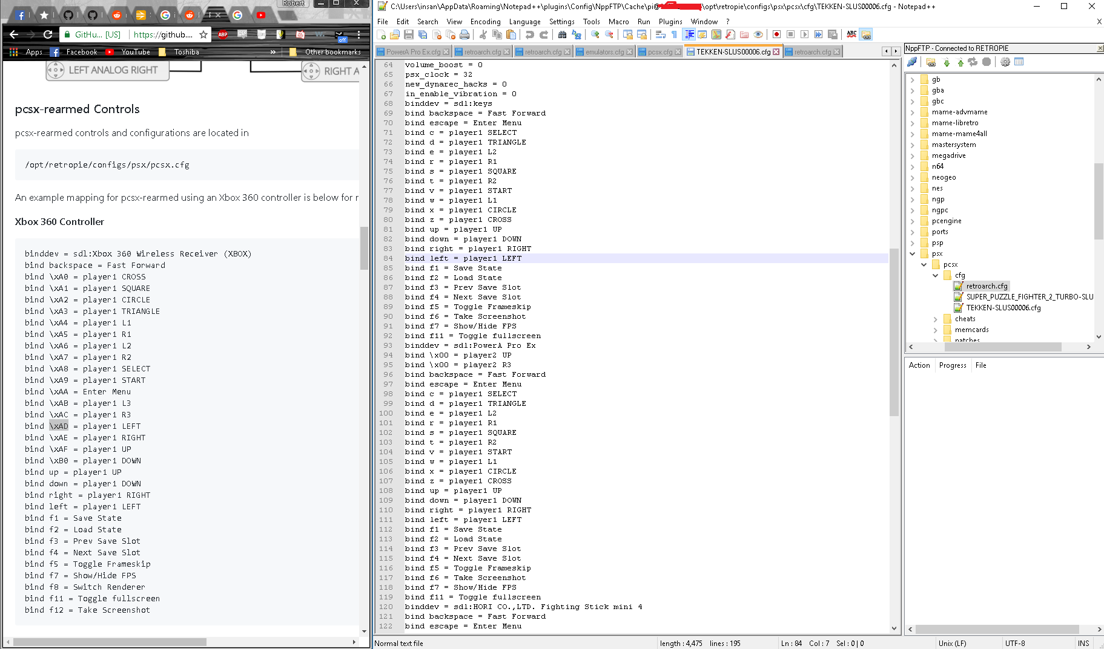Zoom out using the magnifier minus icon

coord(609,34)
